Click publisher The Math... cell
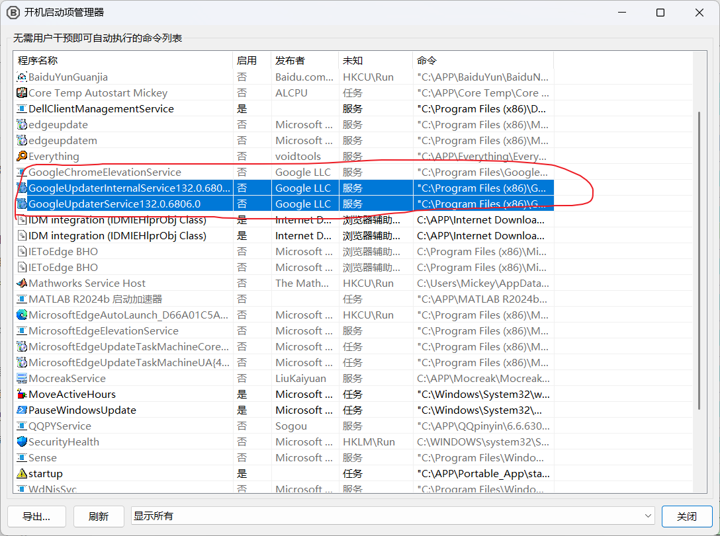Image resolution: width=720 pixels, height=536 pixels. point(302,284)
